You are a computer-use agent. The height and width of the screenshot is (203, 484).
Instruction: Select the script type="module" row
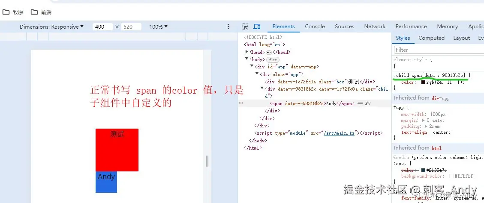click(318, 133)
